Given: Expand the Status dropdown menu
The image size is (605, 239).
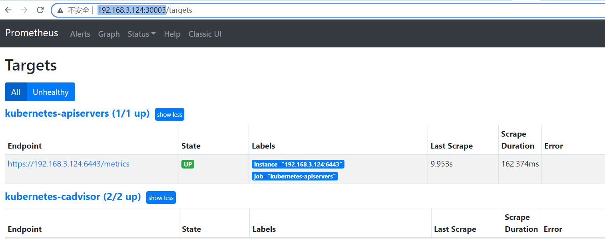Looking at the screenshot, I should pyautogui.click(x=141, y=34).
